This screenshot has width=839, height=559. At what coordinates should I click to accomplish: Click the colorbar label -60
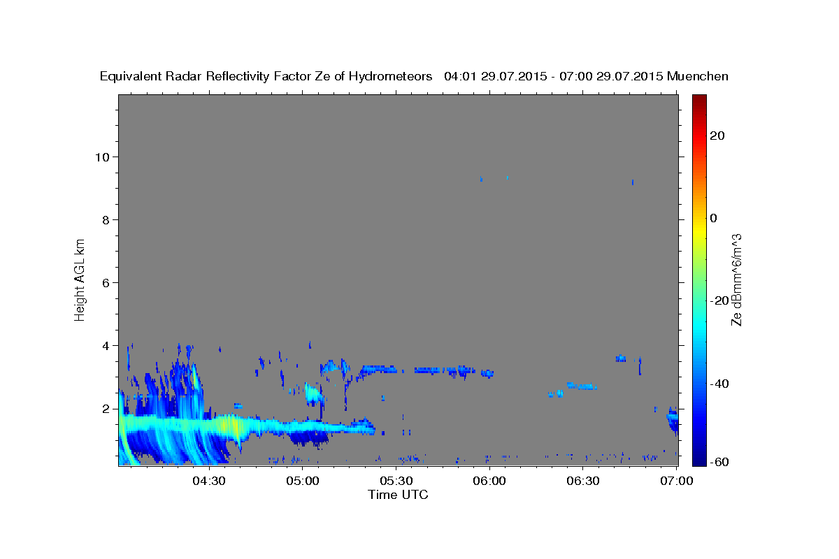(719, 462)
